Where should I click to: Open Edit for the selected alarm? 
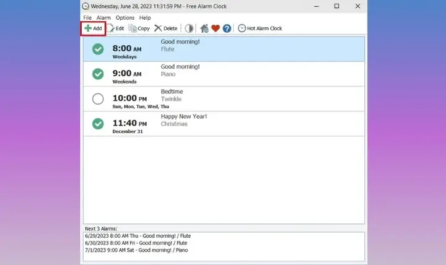[x=115, y=28]
